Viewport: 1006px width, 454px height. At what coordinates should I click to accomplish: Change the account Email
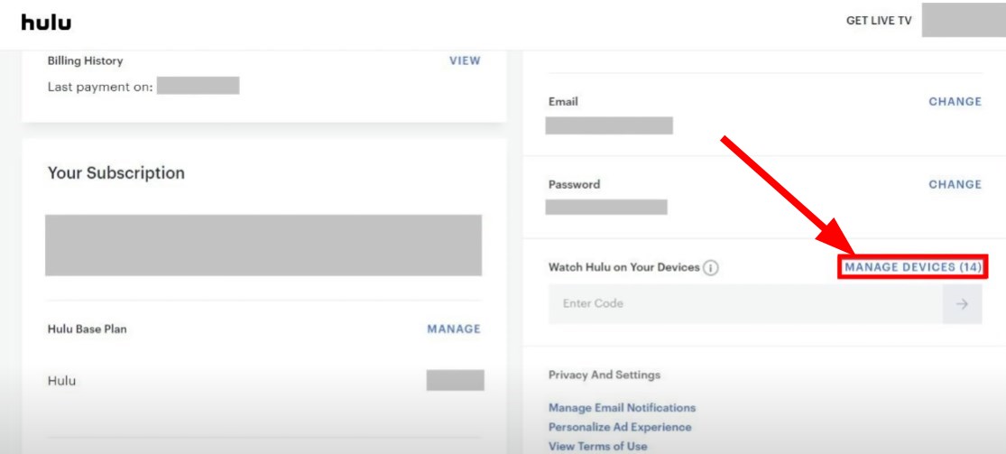pyautogui.click(x=955, y=102)
